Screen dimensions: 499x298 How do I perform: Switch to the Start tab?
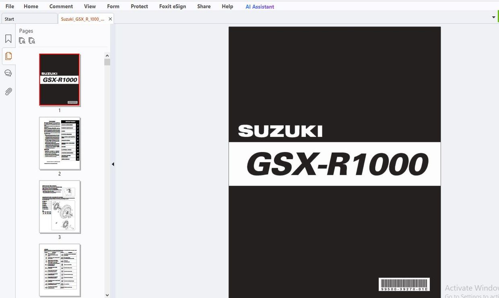click(x=9, y=18)
